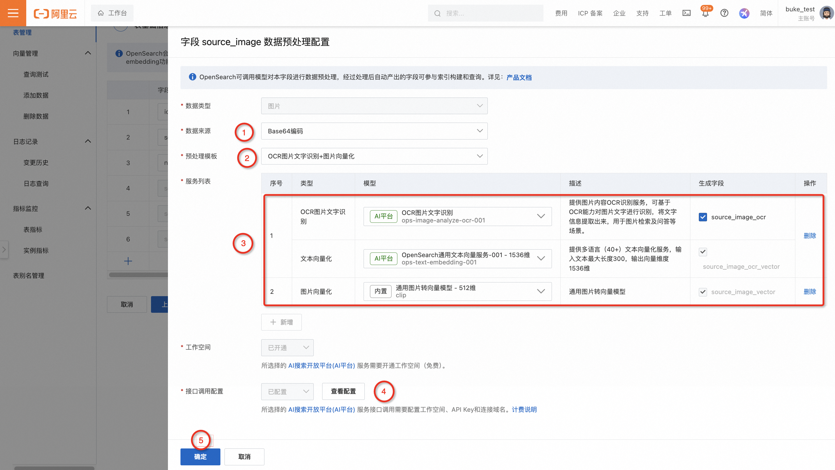Click the buke_test user avatar
Screen dimensions: 835x470
pos(826,13)
